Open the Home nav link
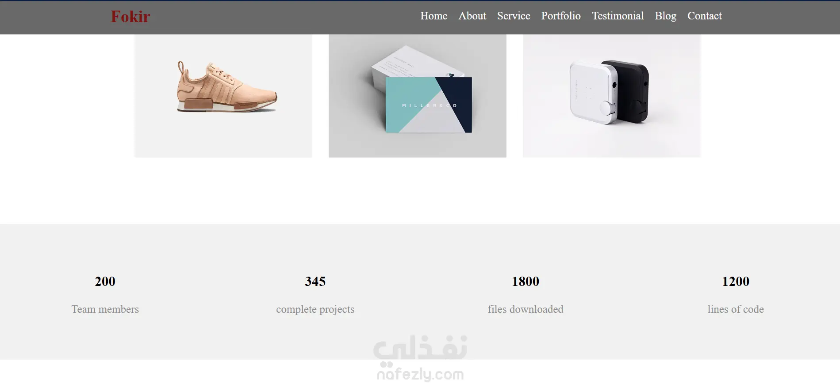Image resolution: width=840 pixels, height=383 pixels. click(x=433, y=16)
